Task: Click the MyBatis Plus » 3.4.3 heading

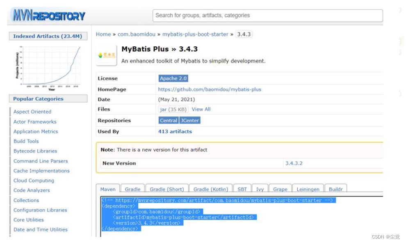Action: 160,49
